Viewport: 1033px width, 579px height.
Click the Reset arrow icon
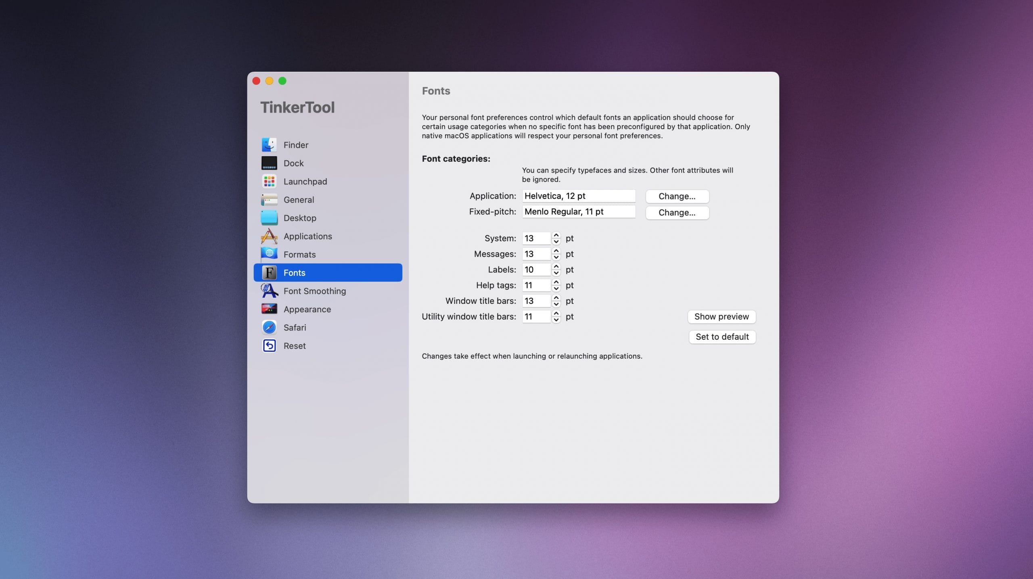tap(269, 346)
